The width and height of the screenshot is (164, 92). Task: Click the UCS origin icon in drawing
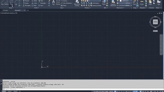tap(42, 67)
